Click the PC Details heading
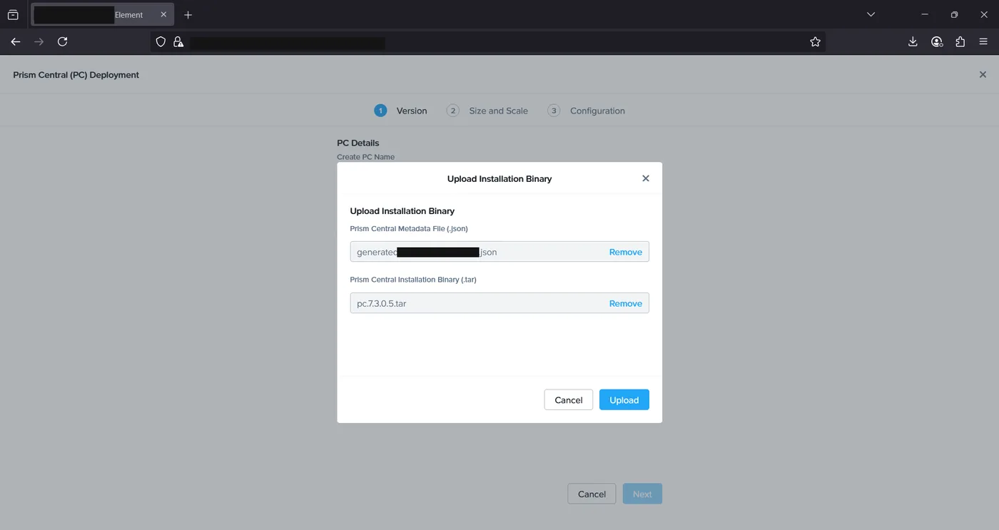This screenshot has width=999, height=530. point(358,143)
